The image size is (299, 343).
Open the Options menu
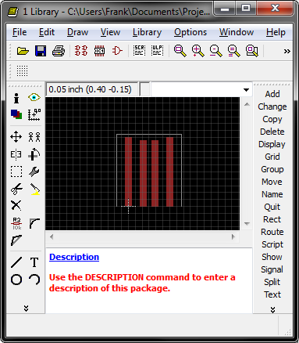(190, 32)
